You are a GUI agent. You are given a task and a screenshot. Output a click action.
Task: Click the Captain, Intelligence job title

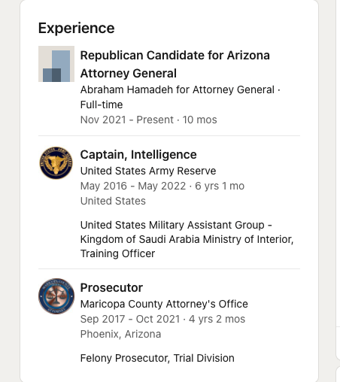[138, 155]
